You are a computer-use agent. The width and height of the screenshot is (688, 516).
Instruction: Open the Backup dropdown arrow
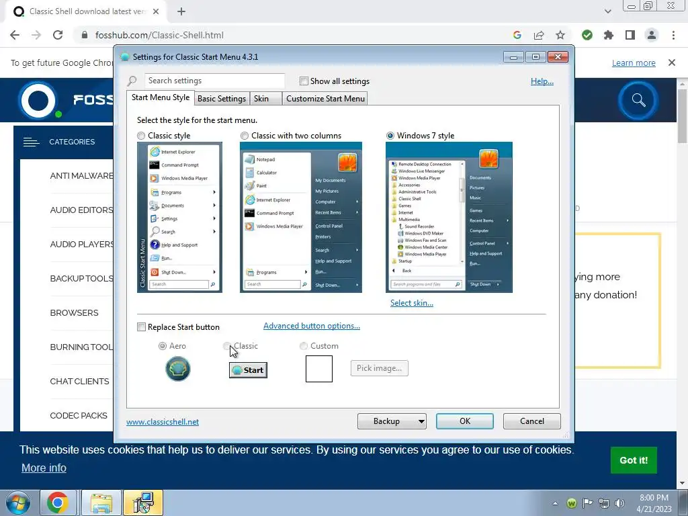coord(421,422)
